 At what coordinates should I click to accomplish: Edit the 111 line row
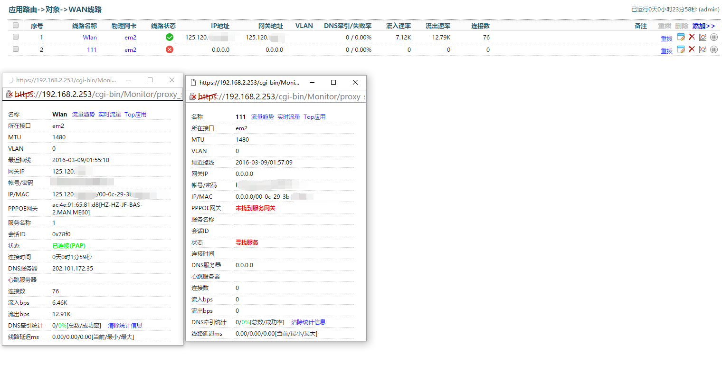click(681, 49)
